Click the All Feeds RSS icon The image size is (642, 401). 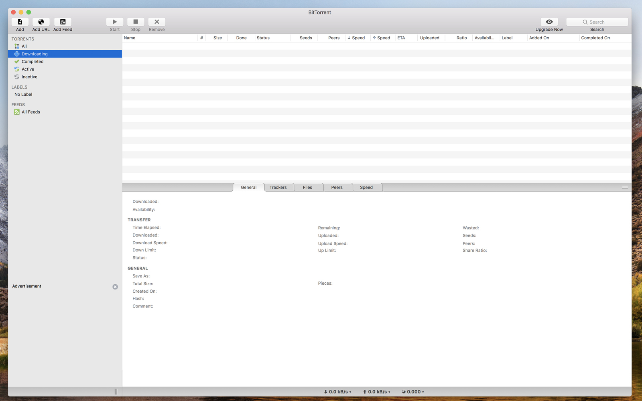point(17,112)
